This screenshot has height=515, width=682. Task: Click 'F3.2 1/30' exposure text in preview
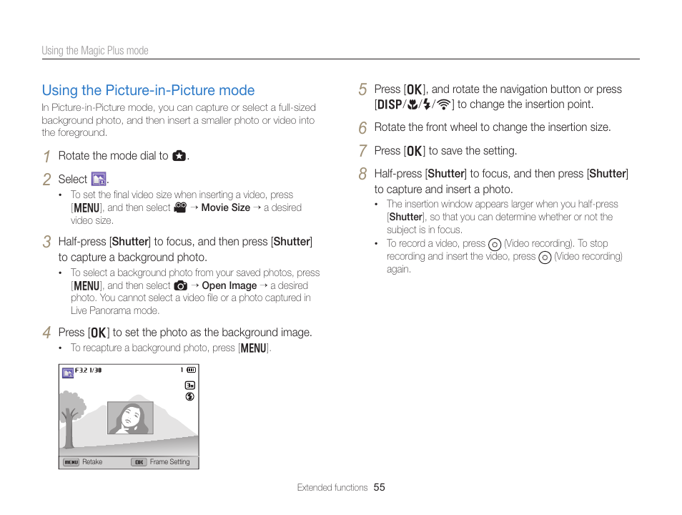[89, 370]
